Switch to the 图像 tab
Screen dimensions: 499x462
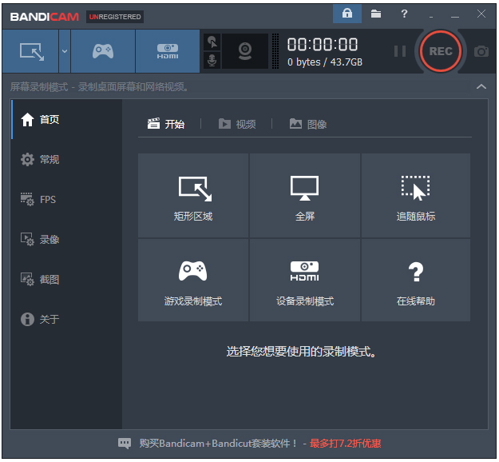[308, 124]
